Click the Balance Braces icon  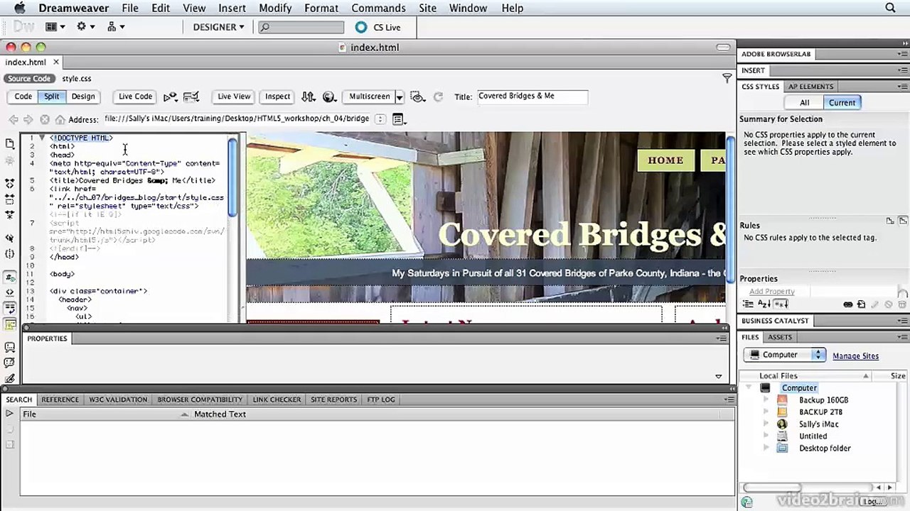pos(10,253)
